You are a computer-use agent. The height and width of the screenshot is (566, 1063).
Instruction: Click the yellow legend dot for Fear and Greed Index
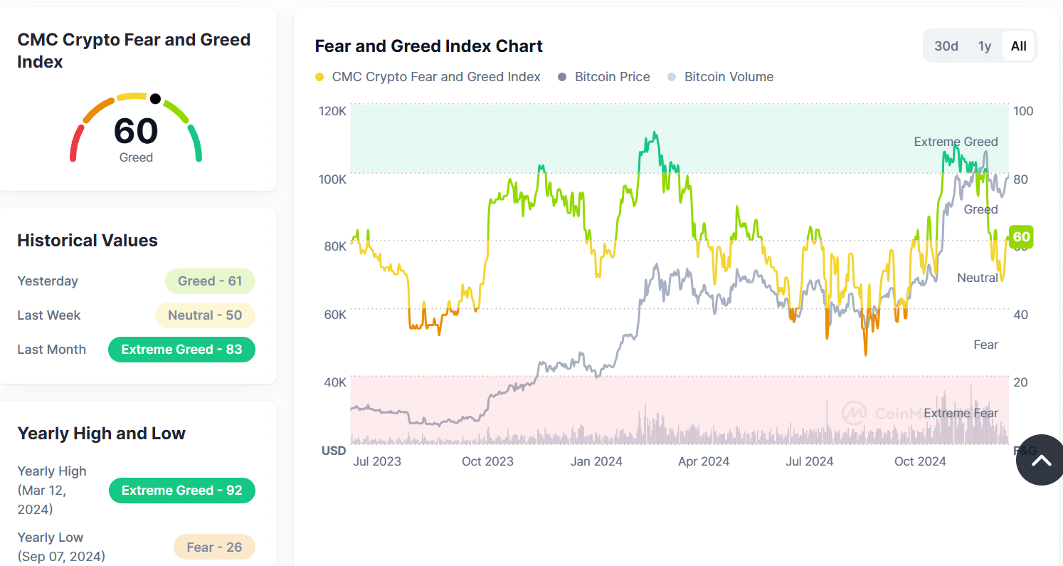[x=319, y=76]
